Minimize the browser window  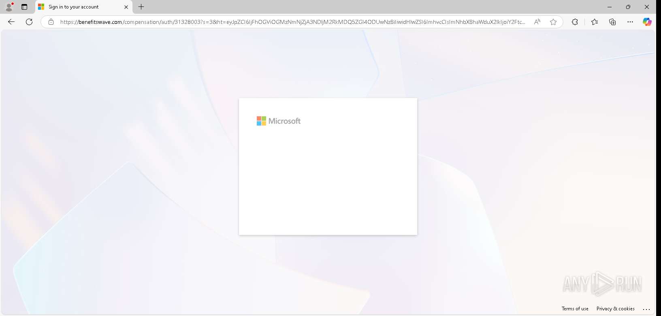(610, 7)
